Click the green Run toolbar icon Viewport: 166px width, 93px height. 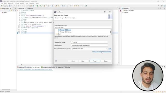click(37, 6)
